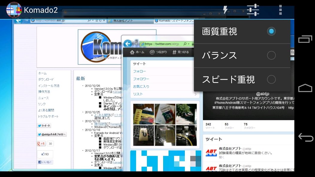This screenshot has width=315, height=177.
Task: Open the quality sliders settings icon
Action: (x=253, y=10)
